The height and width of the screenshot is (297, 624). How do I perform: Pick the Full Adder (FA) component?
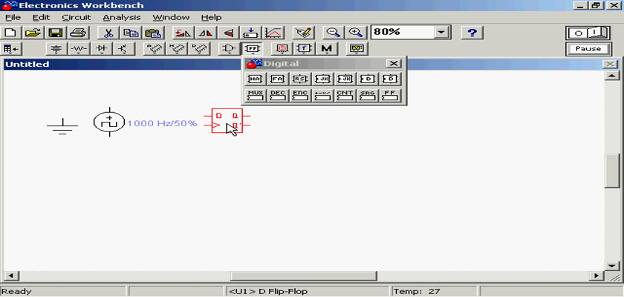277,79
